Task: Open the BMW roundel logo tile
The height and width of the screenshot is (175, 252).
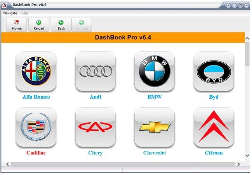Action: tap(155, 71)
